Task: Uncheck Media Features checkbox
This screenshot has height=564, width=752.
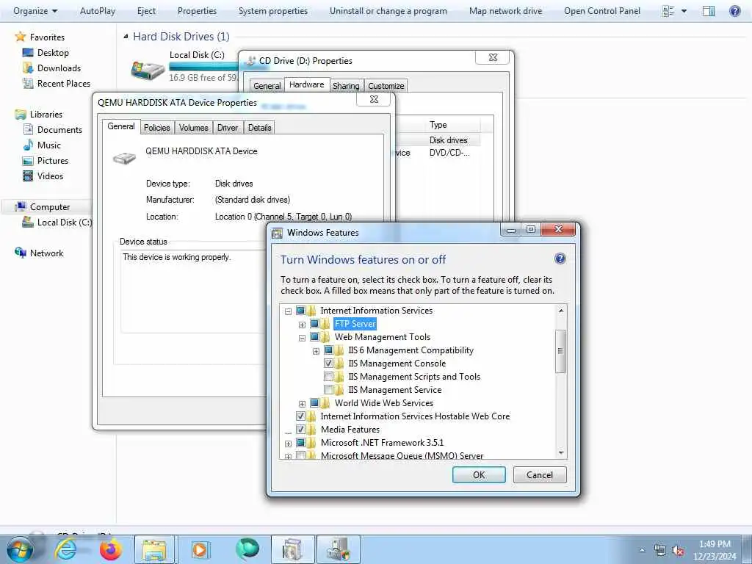Action: point(300,429)
